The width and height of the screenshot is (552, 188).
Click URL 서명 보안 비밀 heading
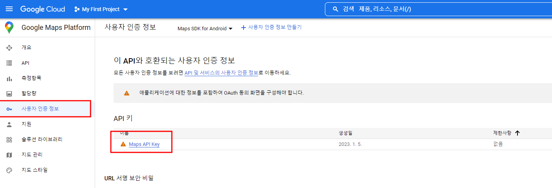[129, 178]
